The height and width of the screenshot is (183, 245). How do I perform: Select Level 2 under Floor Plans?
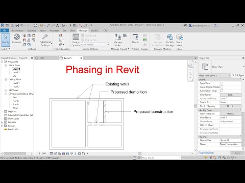[x=16, y=72]
